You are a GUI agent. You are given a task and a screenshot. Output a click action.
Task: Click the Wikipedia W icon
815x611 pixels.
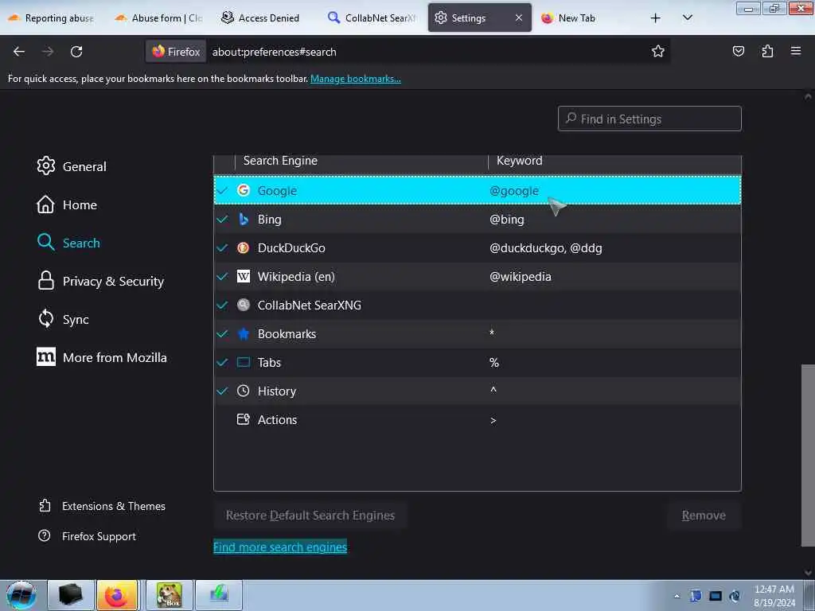(x=244, y=276)
